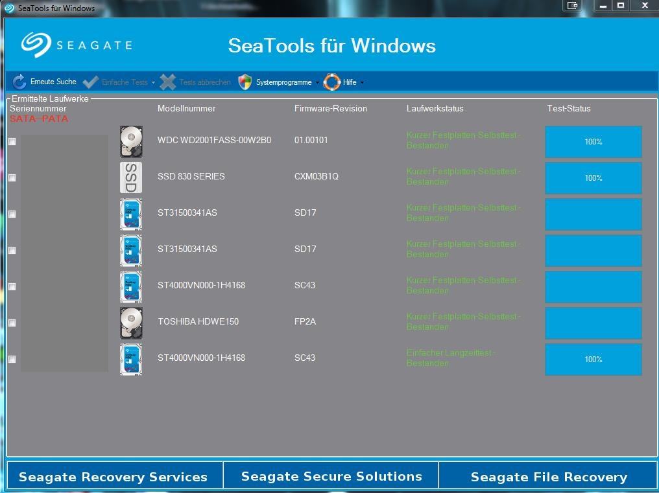Click the Laufwerkstatus column header

(435, 108)
